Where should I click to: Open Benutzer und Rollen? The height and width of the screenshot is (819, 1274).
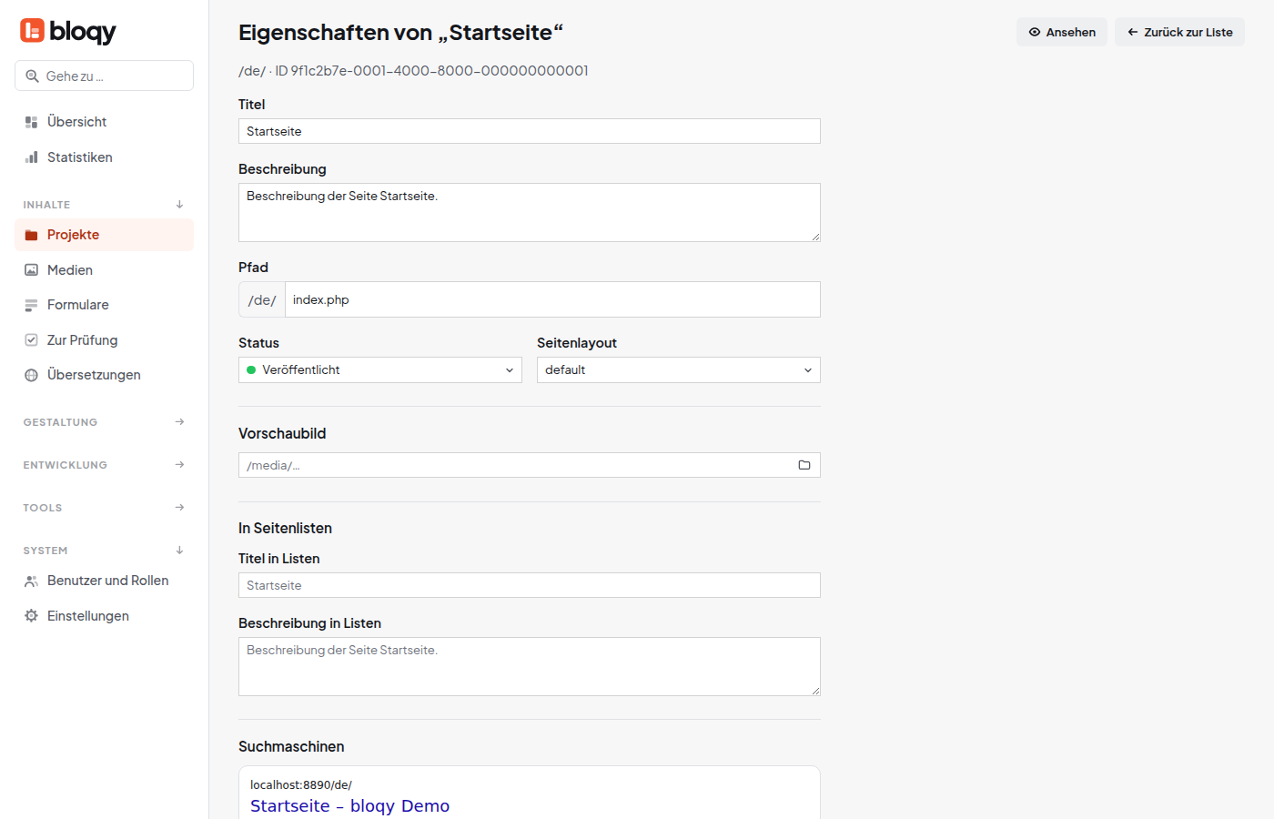coord(104,581)
